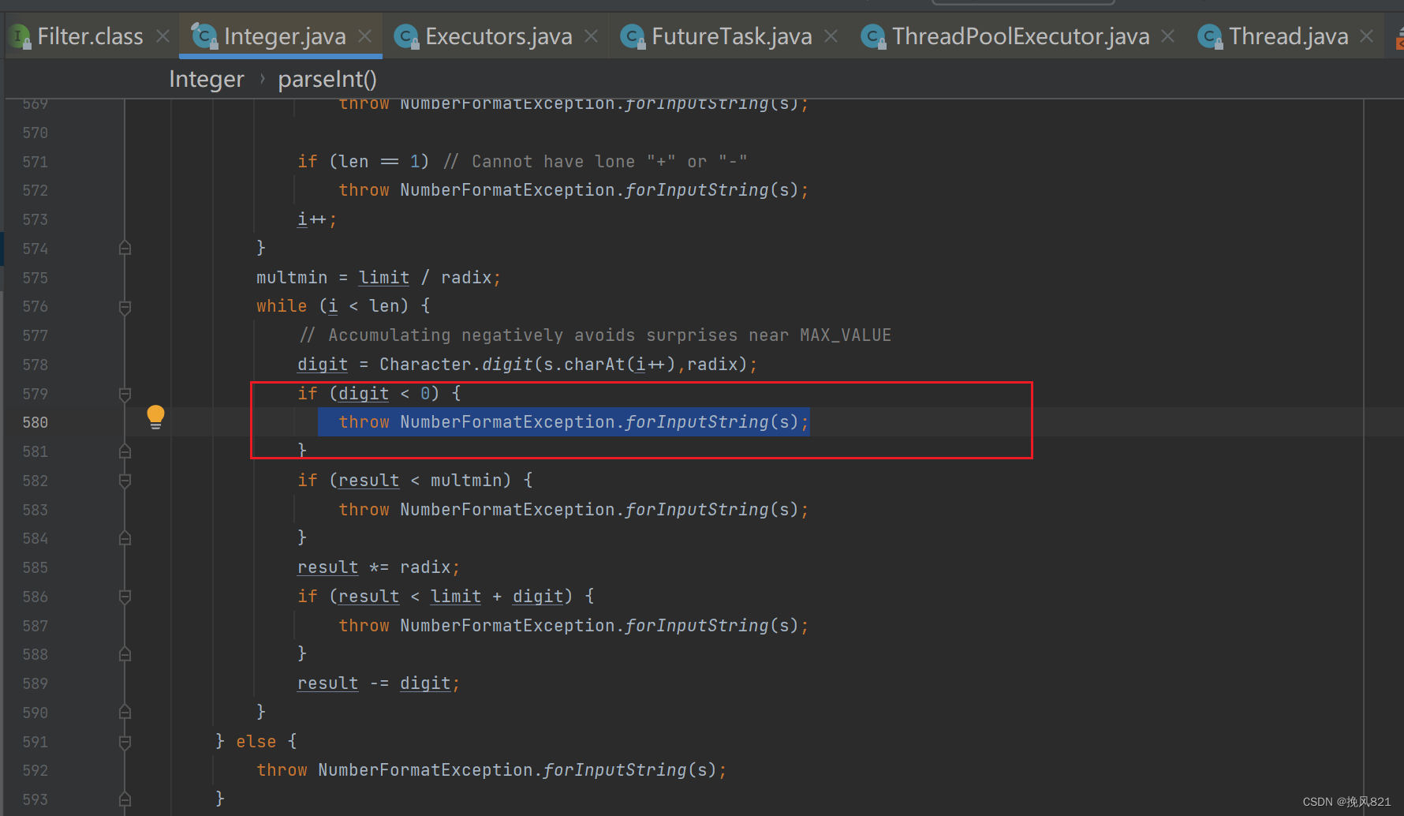Collapse the if block at line 586
The height and width of the screenshot is (816, 1404).
[124, 597]
